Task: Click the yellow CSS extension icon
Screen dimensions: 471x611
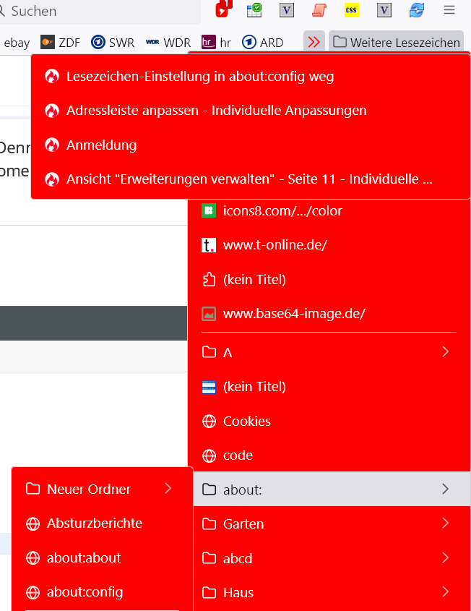Action: pos(352,10)
